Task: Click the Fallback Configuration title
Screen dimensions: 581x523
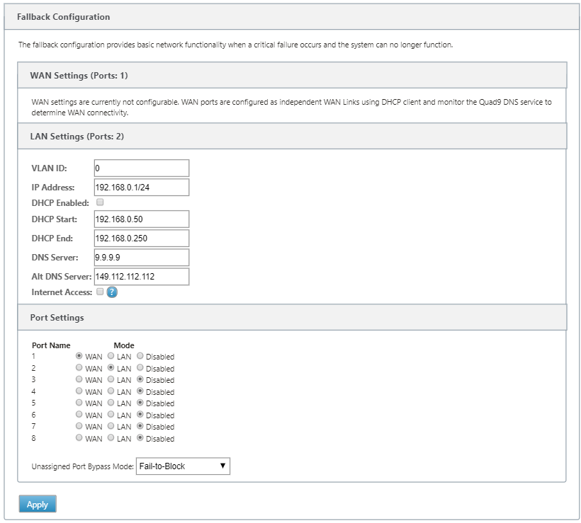Action: pyautogui.click(x=63, y=17)
